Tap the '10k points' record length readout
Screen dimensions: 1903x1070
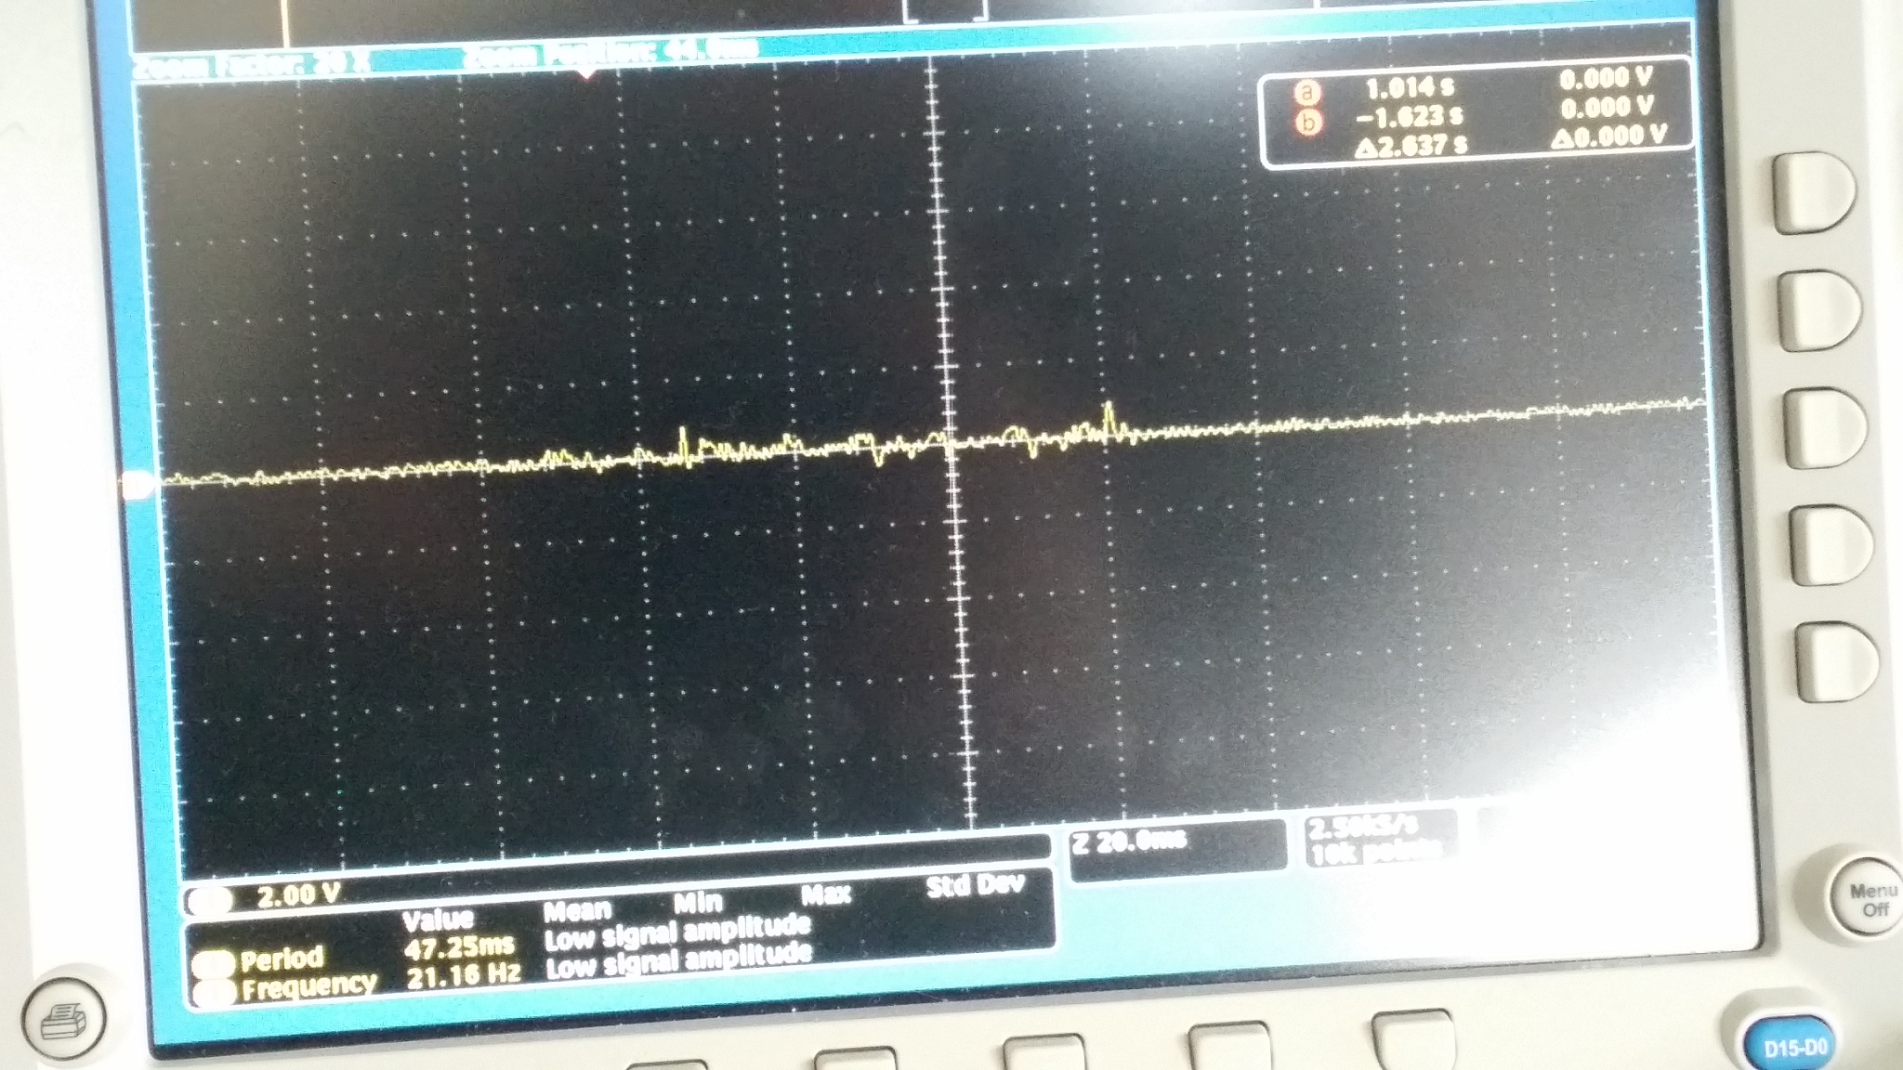(x=1375, y=850)
